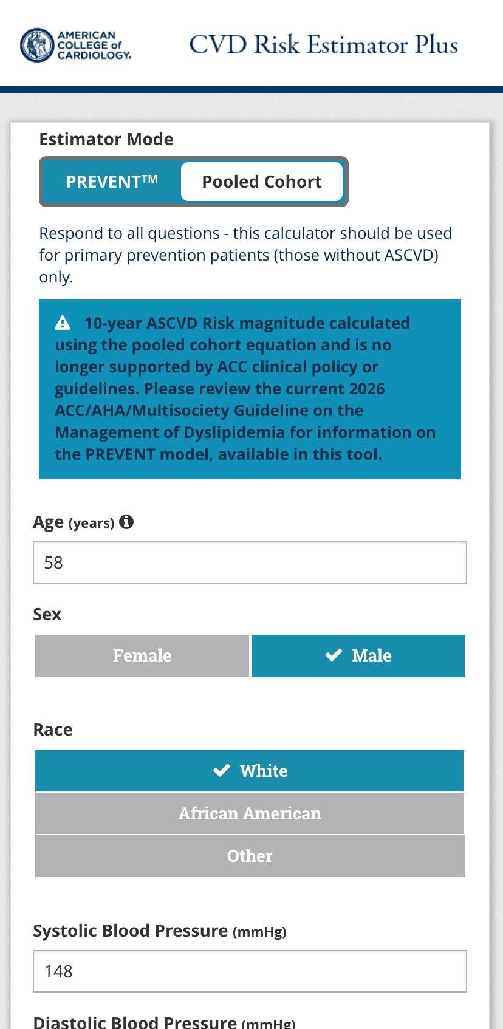
Task: Click the CVD Risk Estimator Plus header
Action: (x=323, y=45)
